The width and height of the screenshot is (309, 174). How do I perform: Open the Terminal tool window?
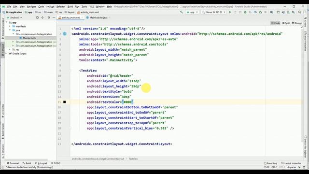pos(13,163)
